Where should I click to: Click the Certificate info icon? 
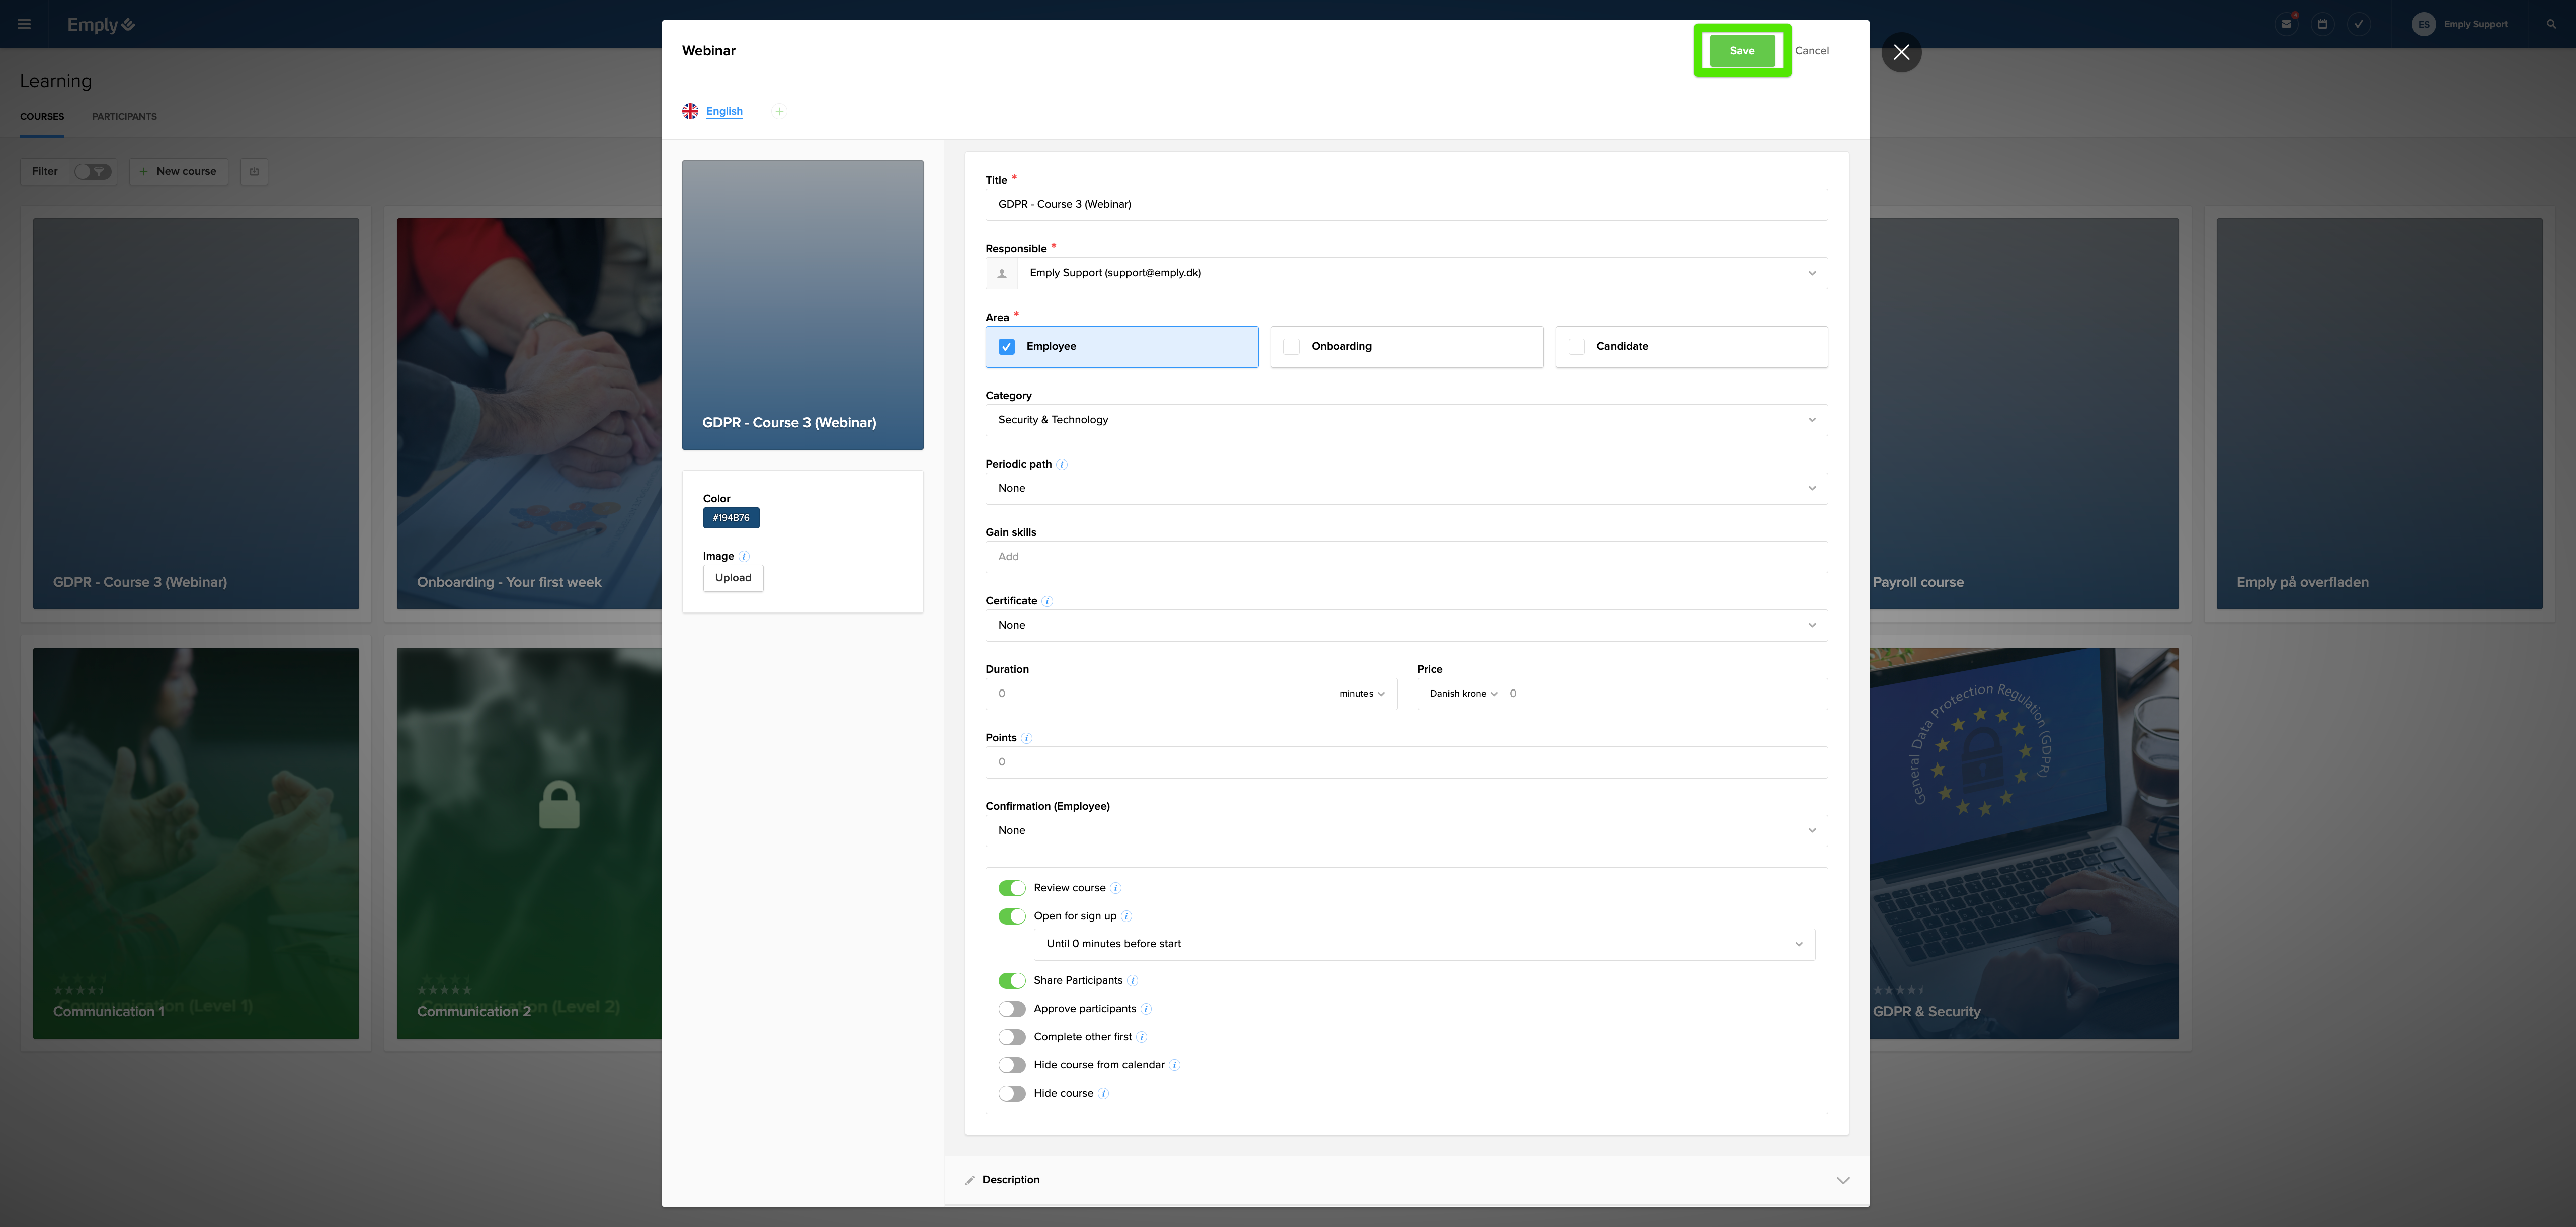1047,601
